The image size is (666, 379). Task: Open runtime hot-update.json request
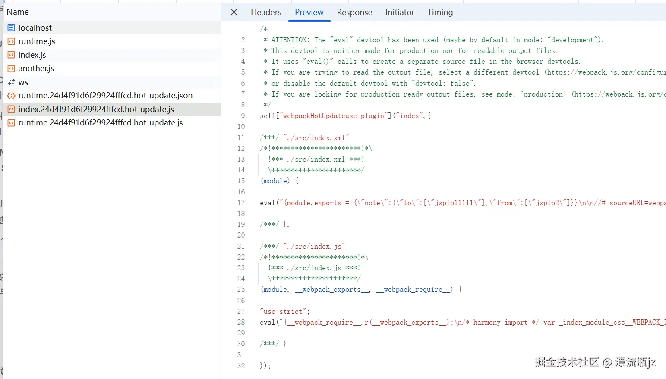(x=112, y=95)
